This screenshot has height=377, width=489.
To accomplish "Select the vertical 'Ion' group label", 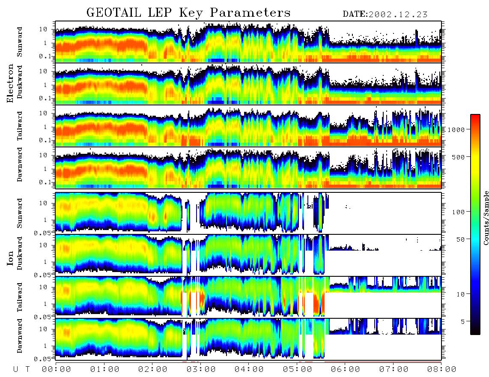I will coord(10,258).
